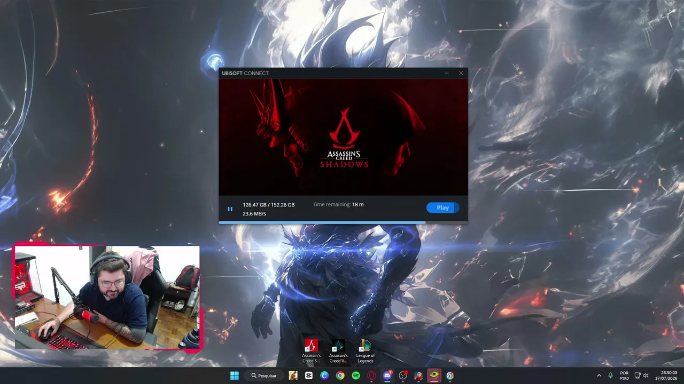Open CapCut from the taskbar

pyautogui.click(x=309, y=375)
